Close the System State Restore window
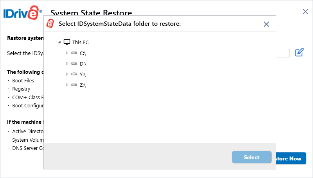This screenshot has width=313, height=178. point(306,12)
